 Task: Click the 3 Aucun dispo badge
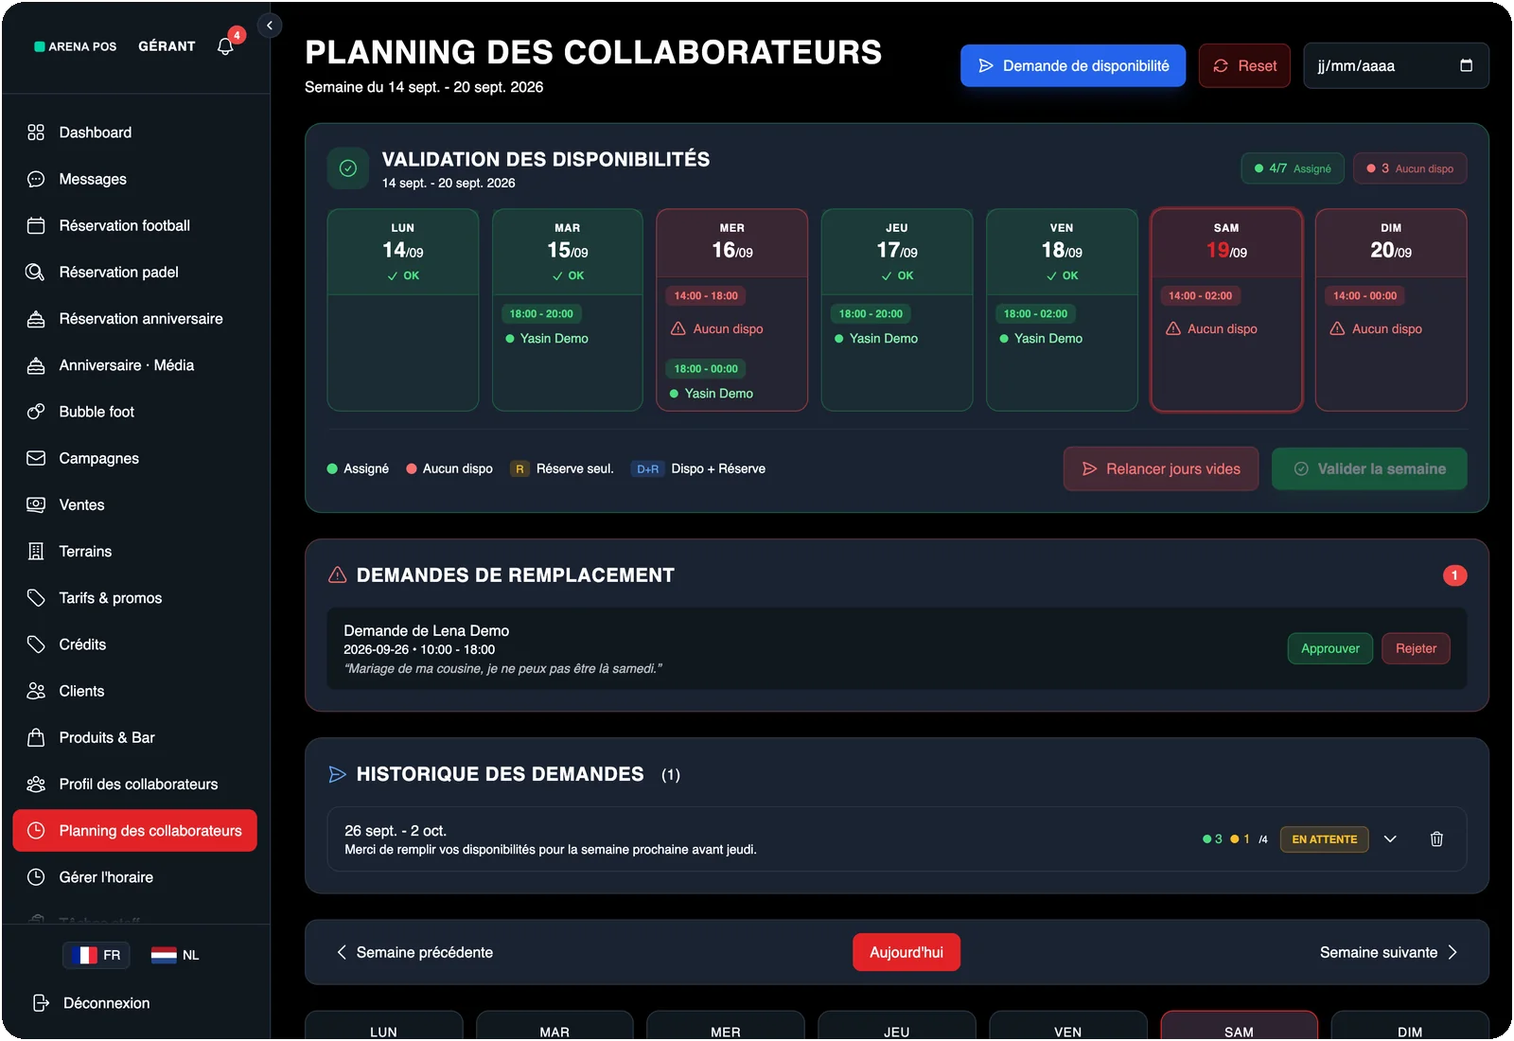coord(1410,168)
